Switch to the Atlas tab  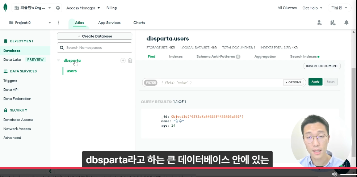(79, 22)
